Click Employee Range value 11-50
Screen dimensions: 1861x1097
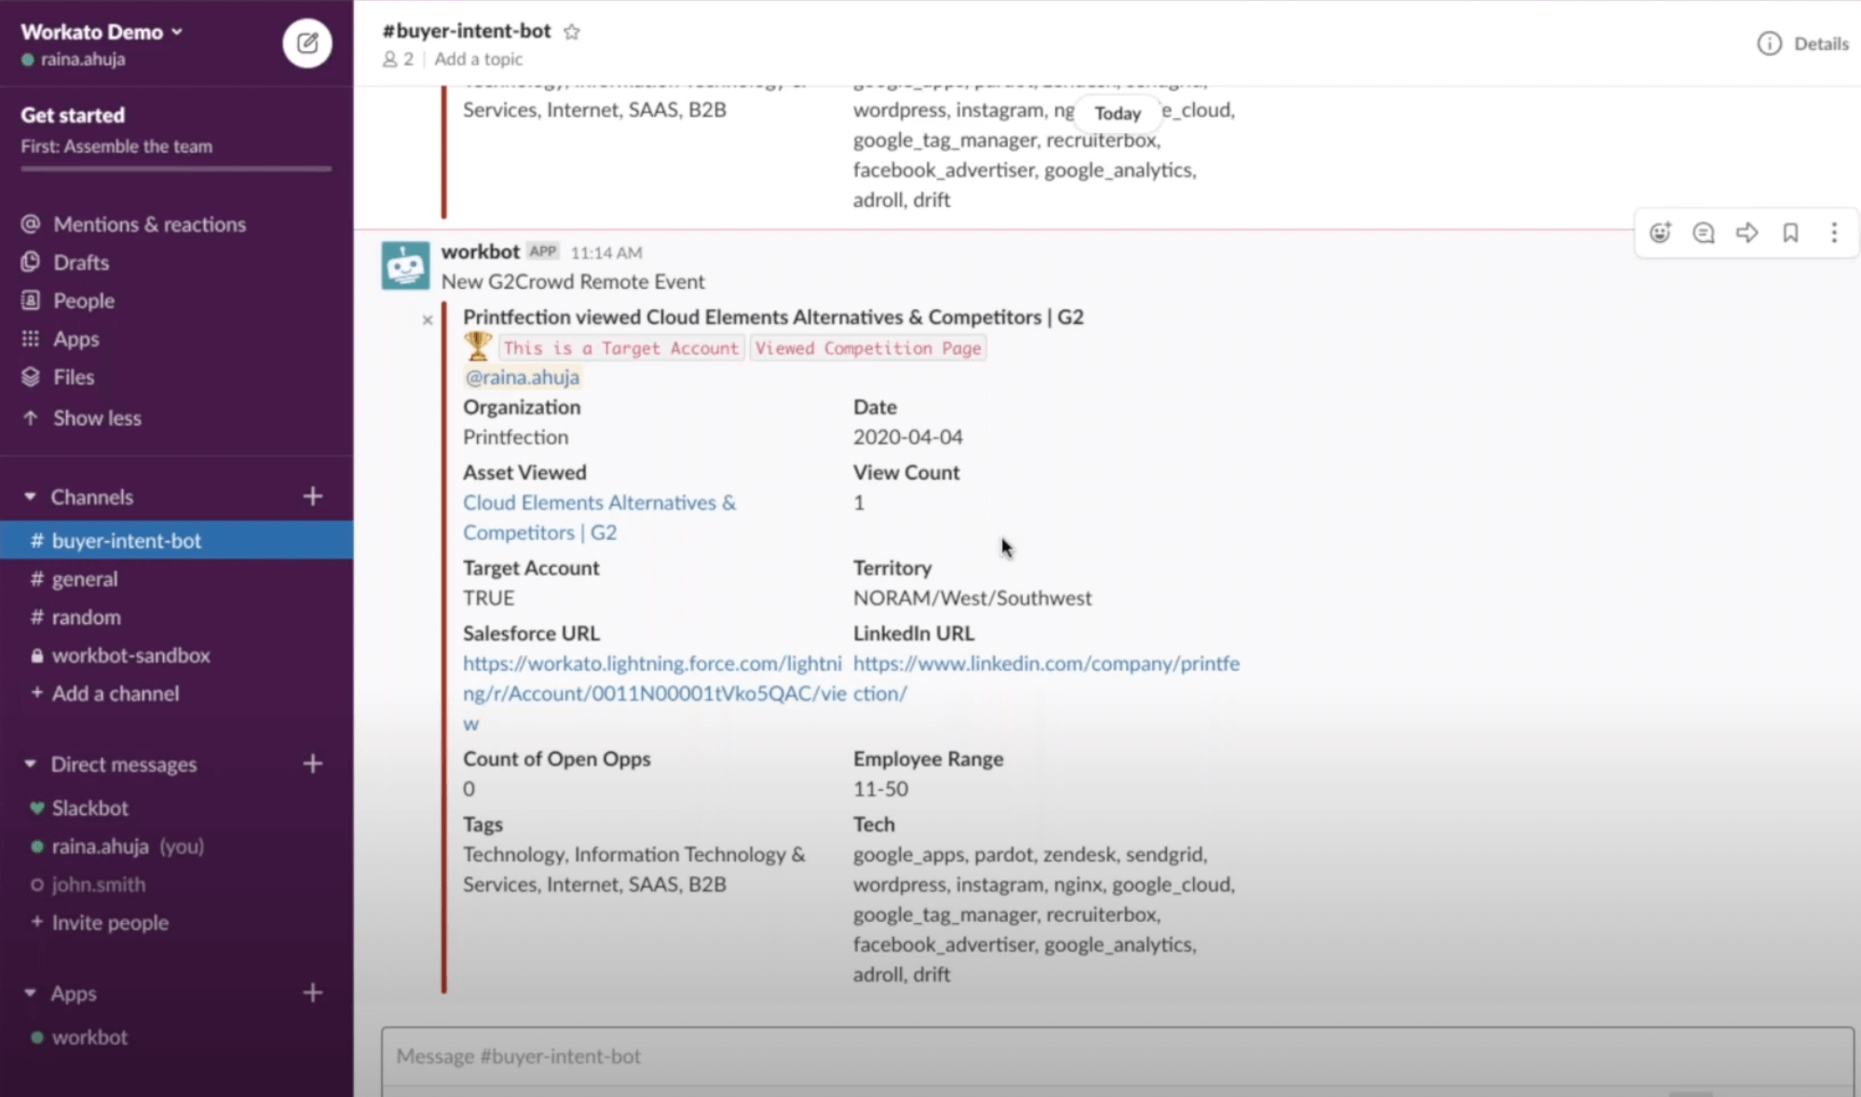pyautogui.click(x=880, y=789)
